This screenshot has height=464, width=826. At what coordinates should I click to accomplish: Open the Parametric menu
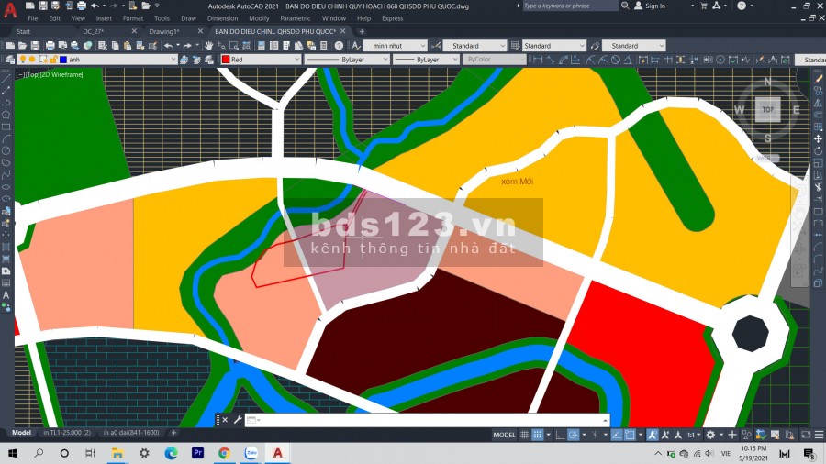[x=295, y=18]
